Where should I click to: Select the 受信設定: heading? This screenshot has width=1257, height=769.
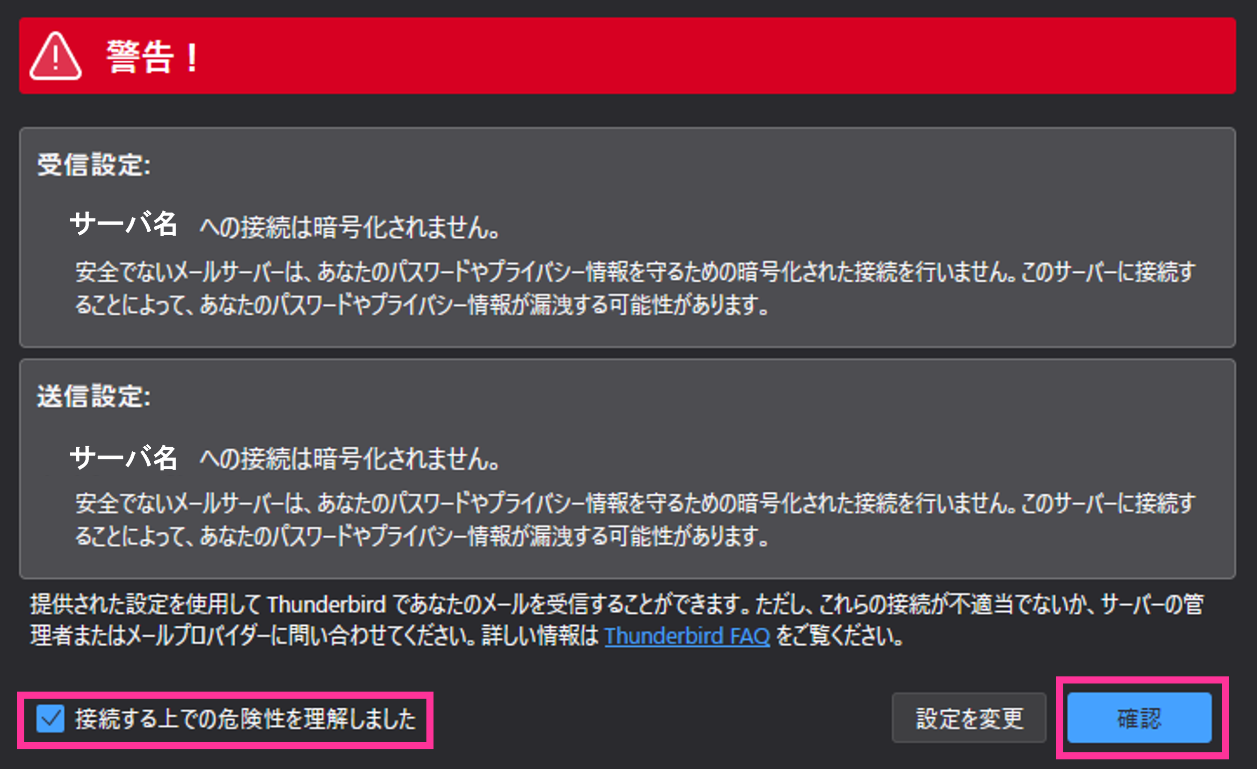(x=94, y=165)
